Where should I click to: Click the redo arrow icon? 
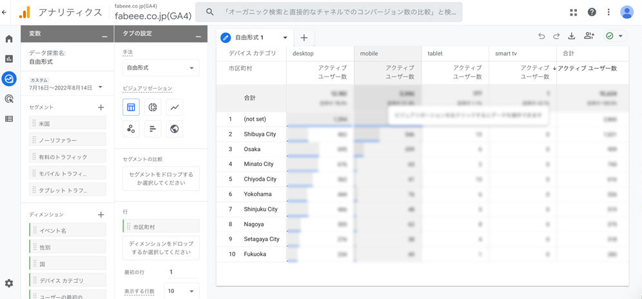pos(556,36)
